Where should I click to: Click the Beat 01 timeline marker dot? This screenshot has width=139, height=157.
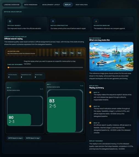click(x=90, y=92)
